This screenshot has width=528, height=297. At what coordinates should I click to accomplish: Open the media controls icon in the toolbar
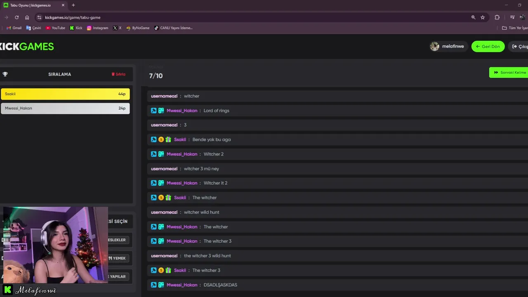pyautogui.click(x=512, y=17)
